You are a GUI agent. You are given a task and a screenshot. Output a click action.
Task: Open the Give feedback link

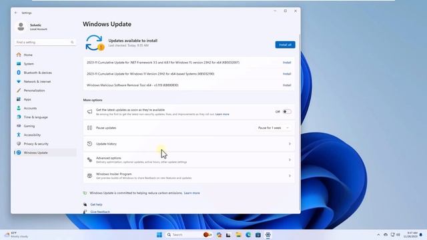pos(100,212)
